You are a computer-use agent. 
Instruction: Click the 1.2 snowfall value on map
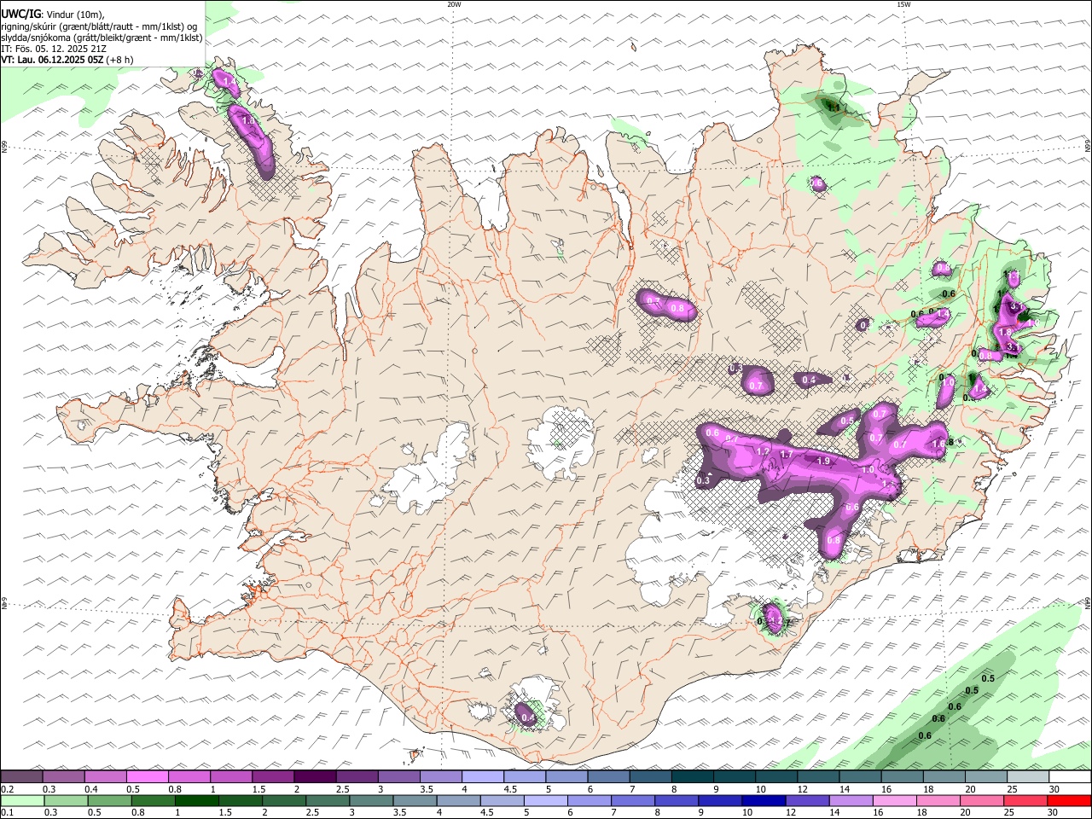coord(763,451)
